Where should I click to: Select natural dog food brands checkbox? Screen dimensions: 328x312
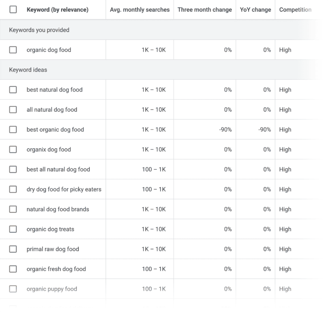click(13, 209)
